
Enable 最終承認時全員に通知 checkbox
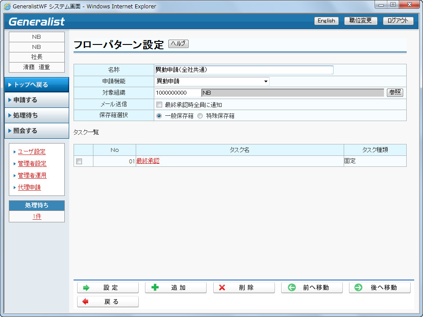(159, 105)
